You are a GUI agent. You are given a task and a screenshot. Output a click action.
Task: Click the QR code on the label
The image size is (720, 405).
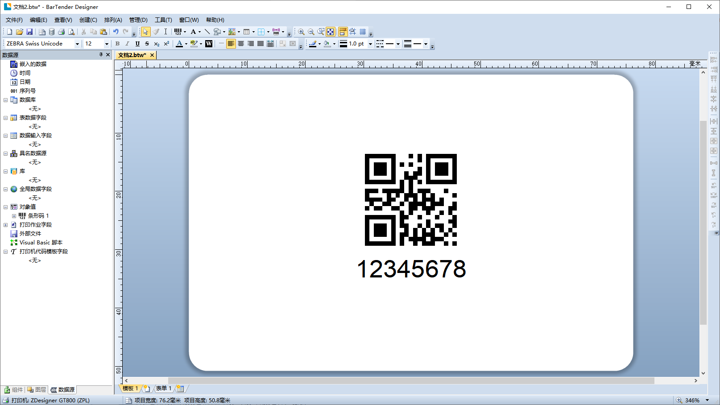click(x=410, y=199)
